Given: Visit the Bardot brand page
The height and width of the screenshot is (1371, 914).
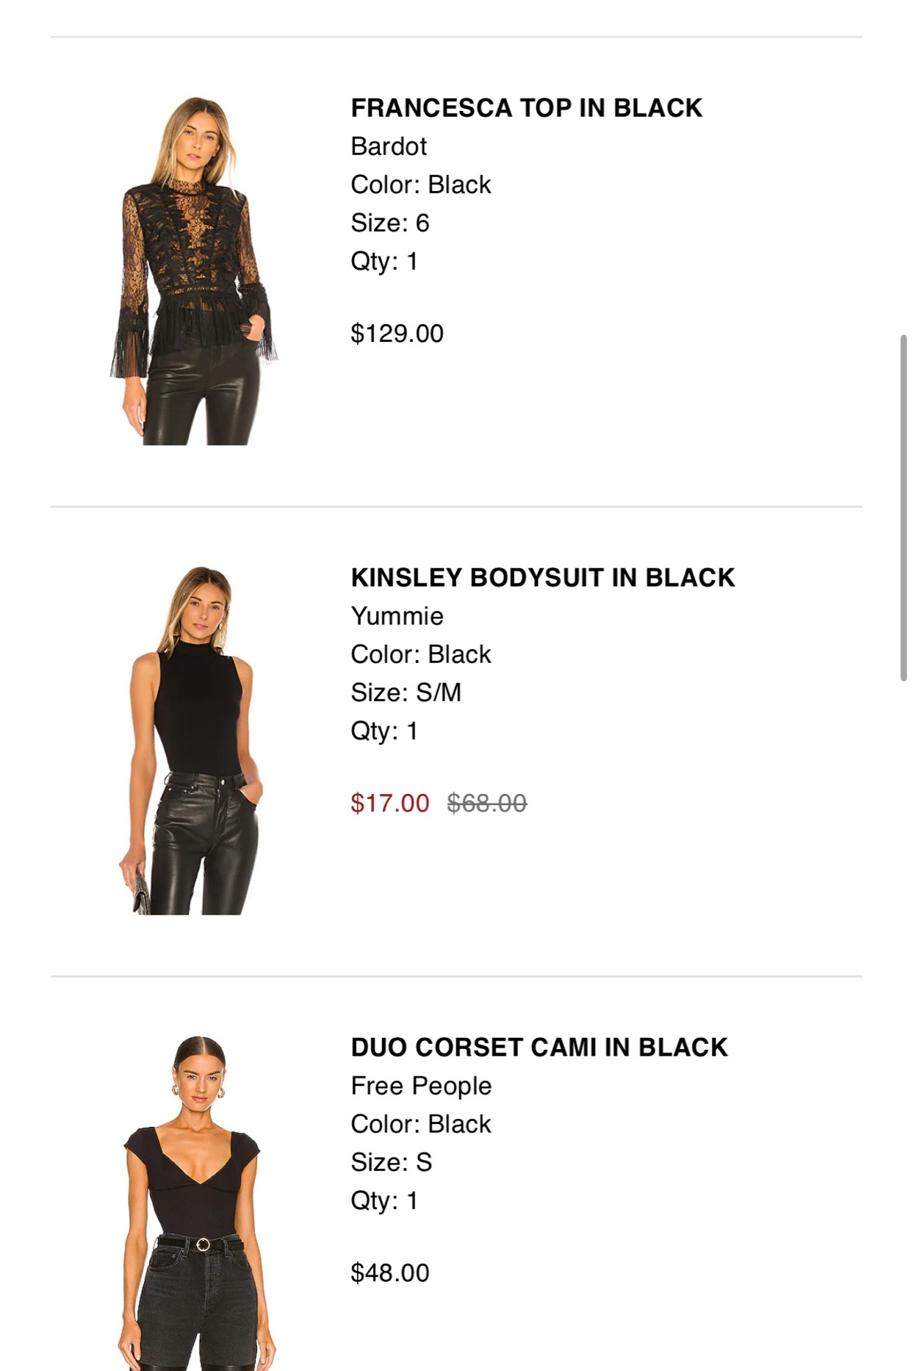Looking at the screenshot, I should [383, 146].
